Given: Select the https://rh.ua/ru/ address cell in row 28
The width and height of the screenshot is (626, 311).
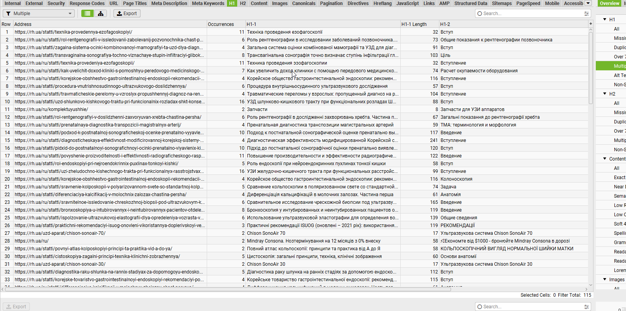Looking at the screenshot, I should click(x=110, y=241).
